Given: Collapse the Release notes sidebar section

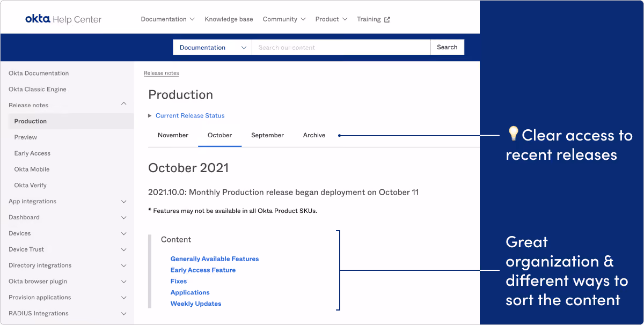Looking at the screenshot, I should click(124, 105).
